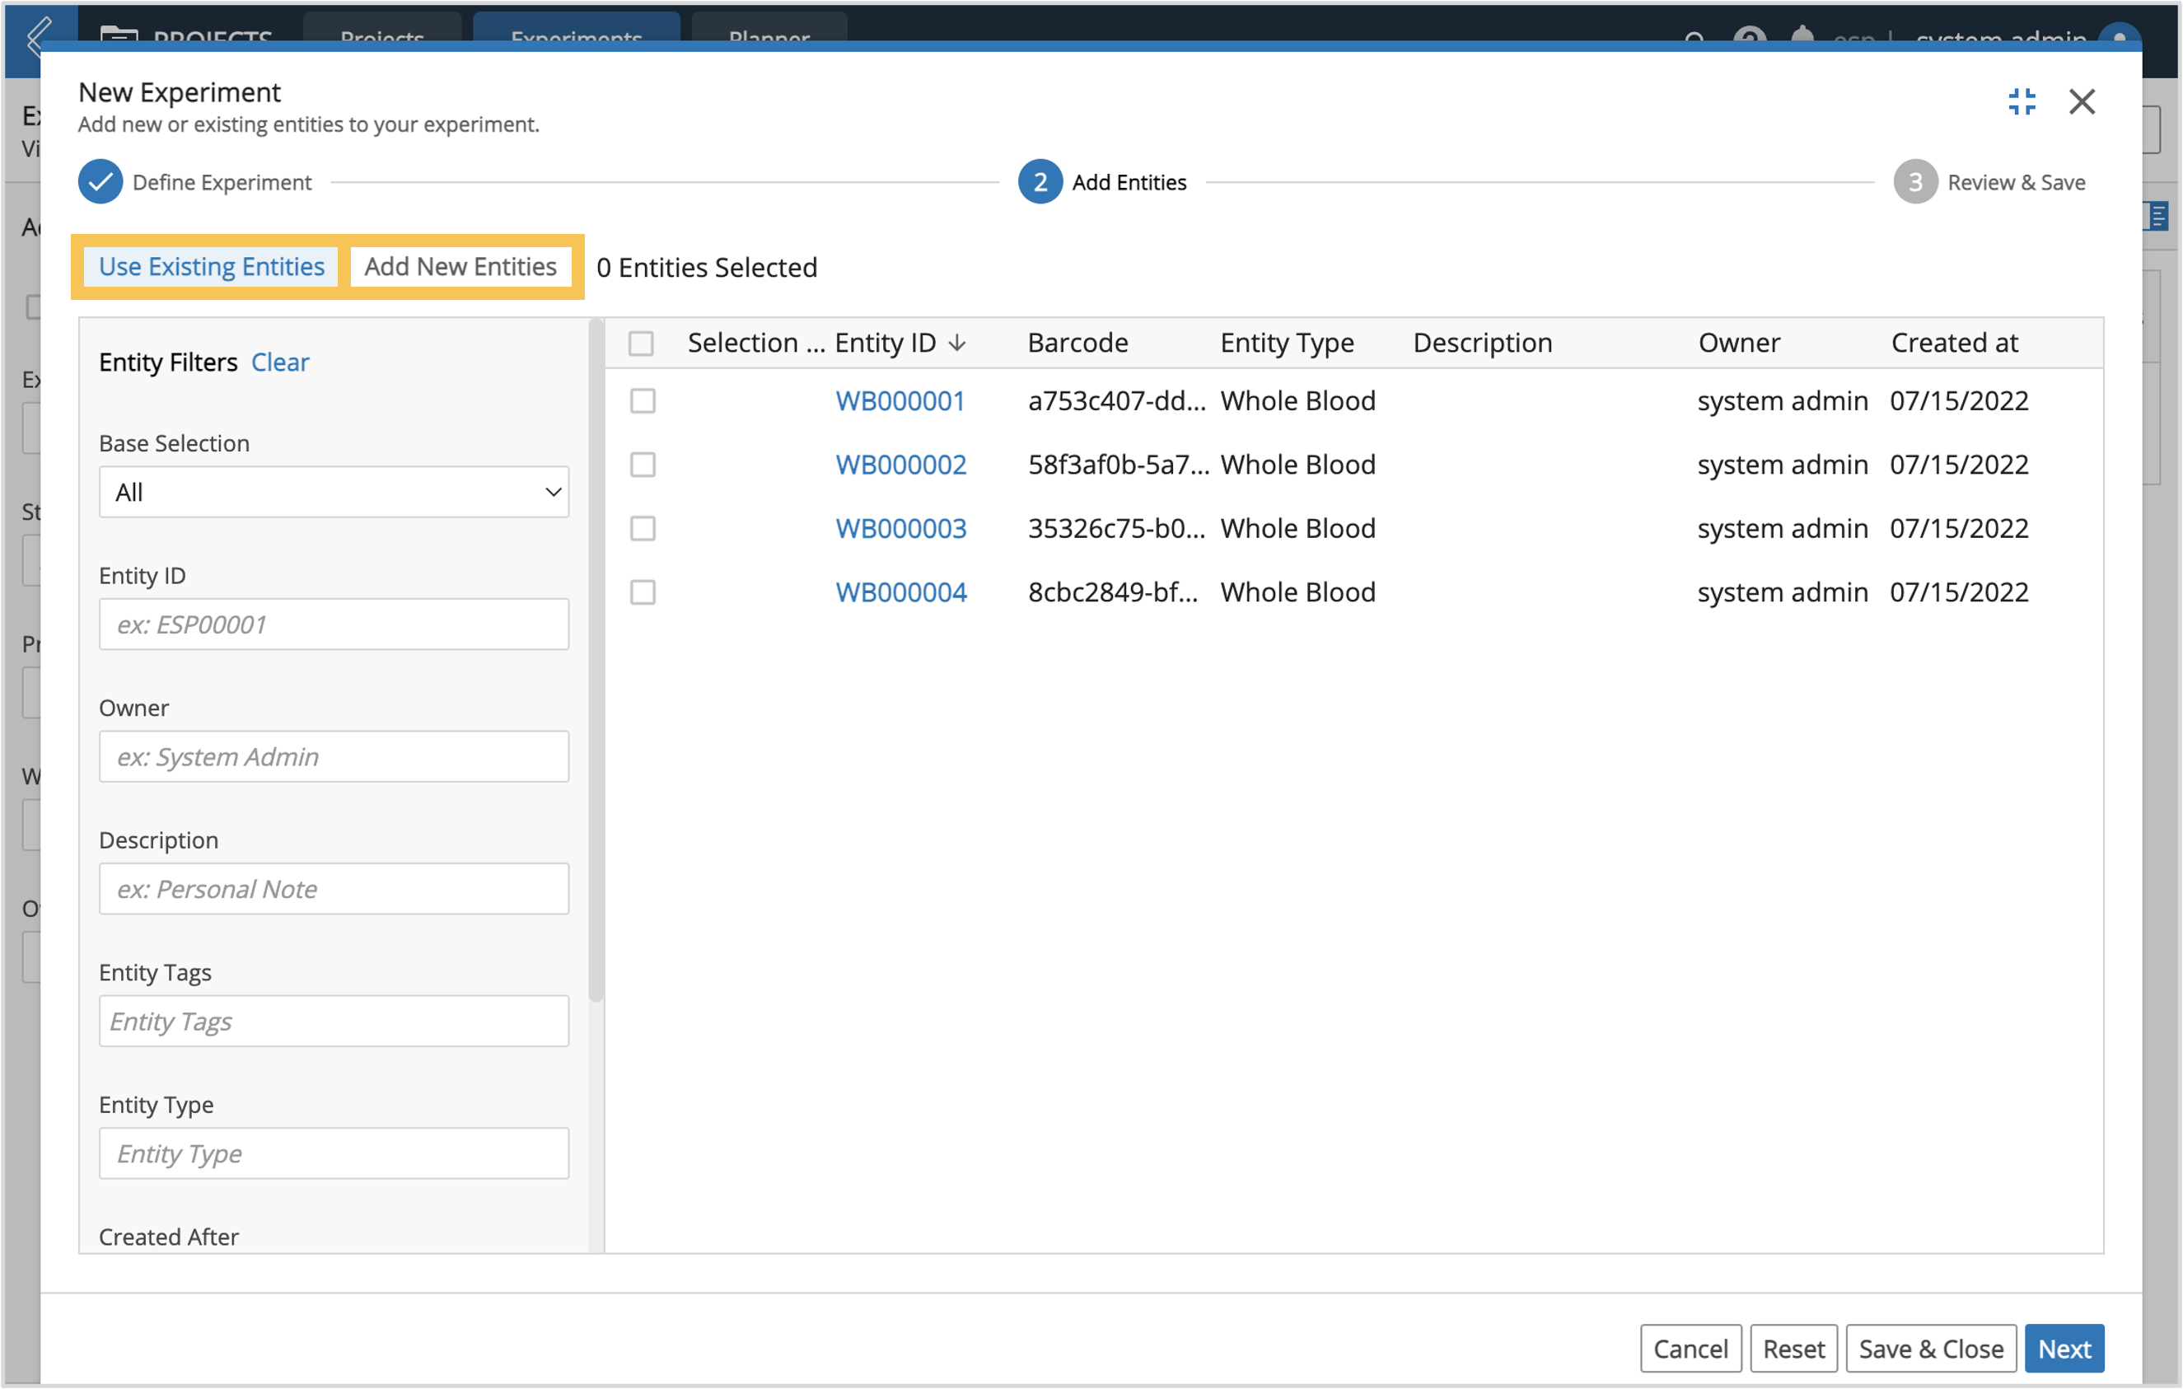Click 07/15/2022 in WB000002 row
Screen dimensions: 2183x1389
(x=1959, y=464)
